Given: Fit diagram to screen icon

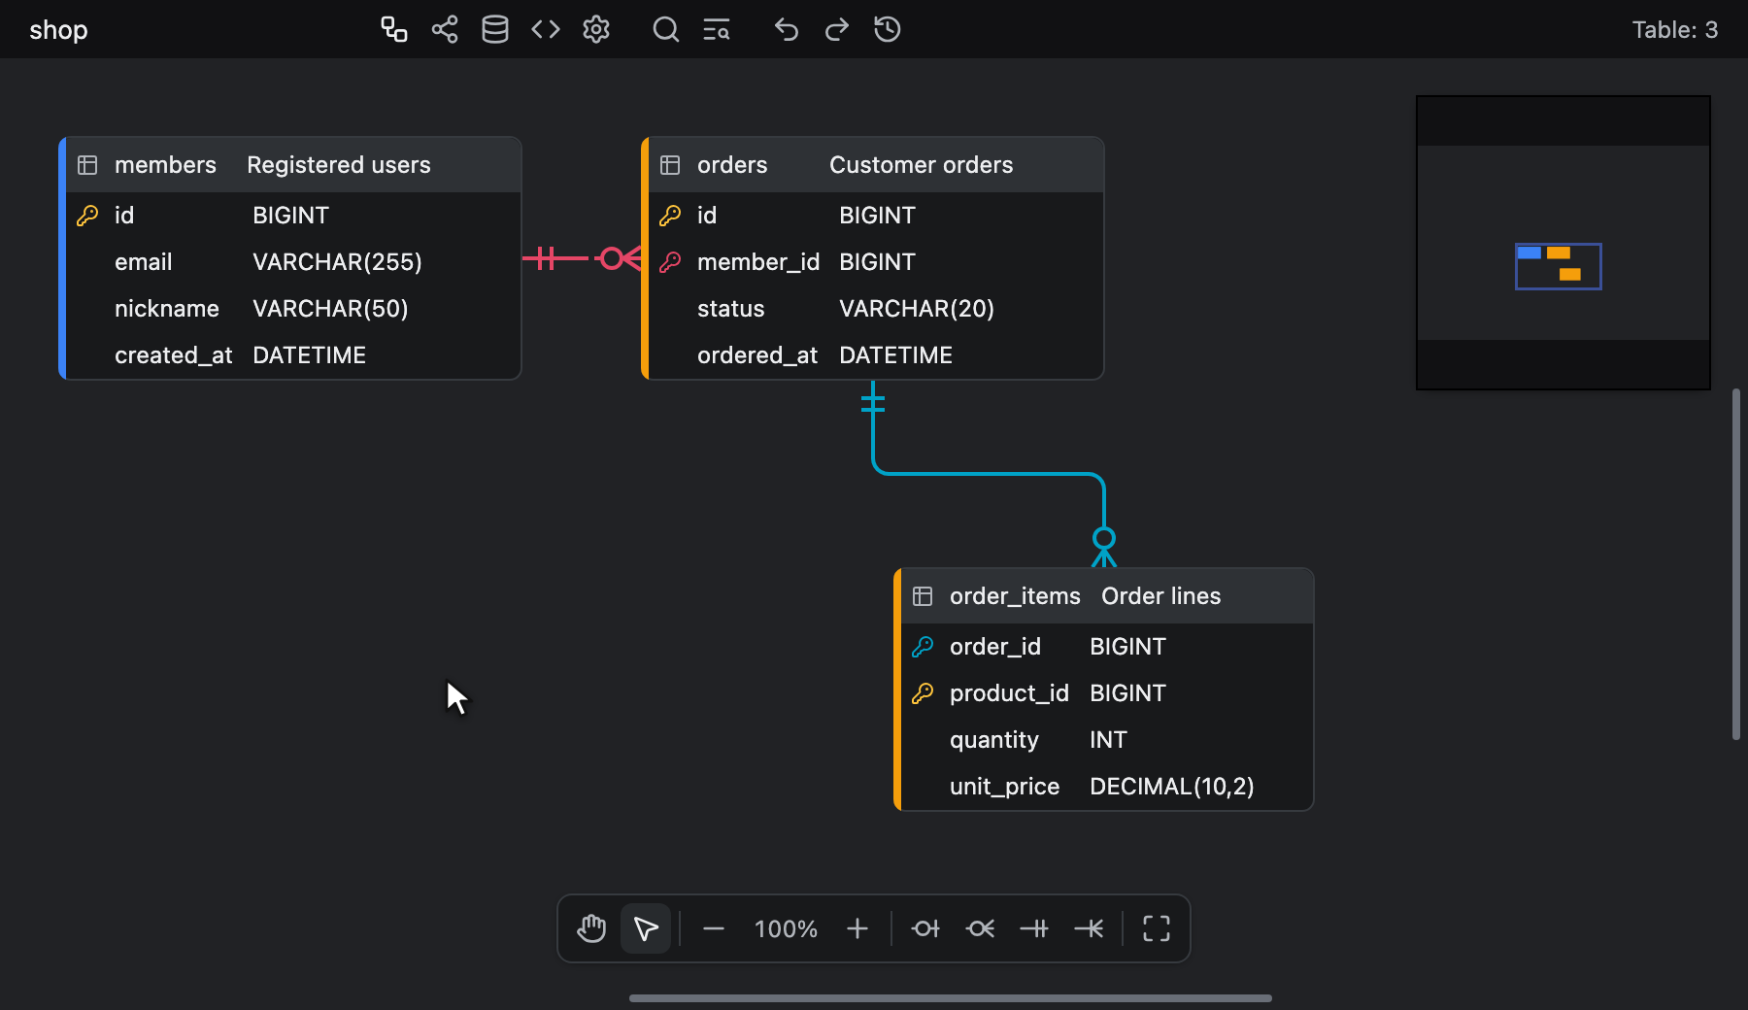Looking at the screenshot, I should click(1157, 928).
